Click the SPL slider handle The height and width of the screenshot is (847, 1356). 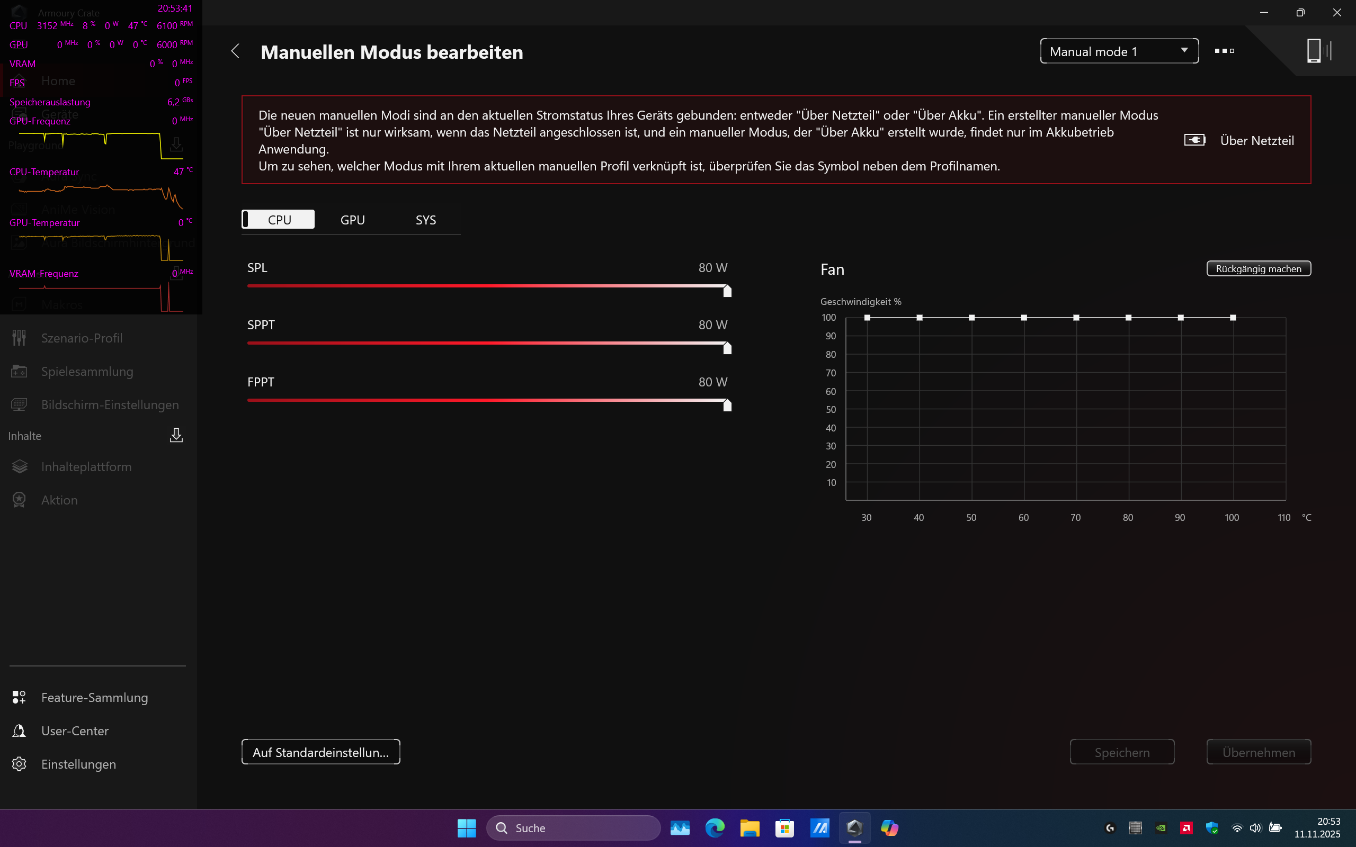click(x=727, y=290)
